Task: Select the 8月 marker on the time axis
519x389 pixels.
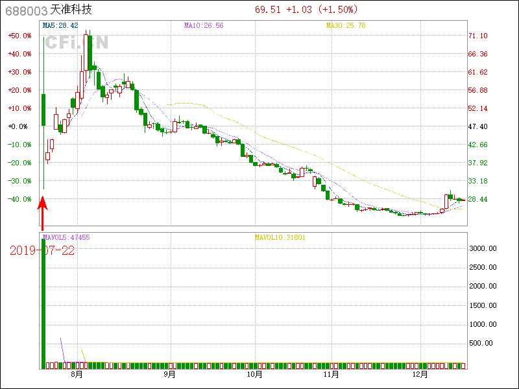Action: tap(77, 374)
